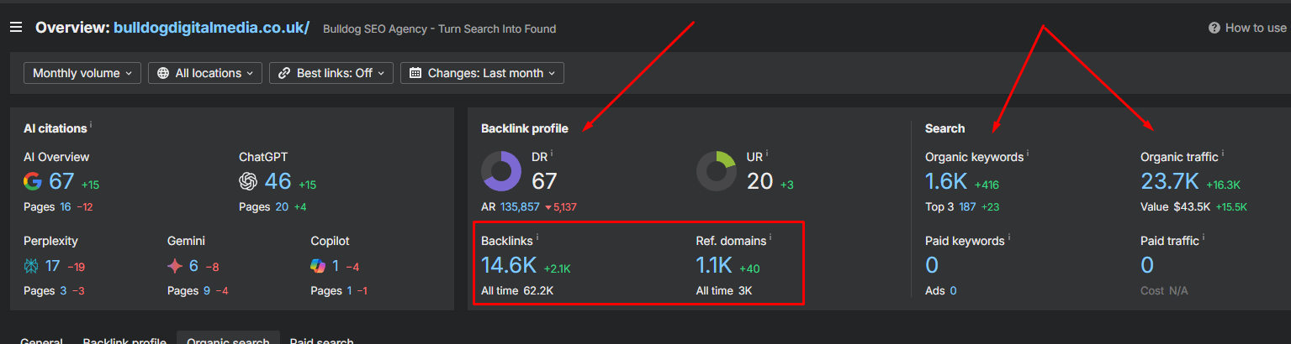The height and width of the screenshot is (344, 1291).
Task: Open the Organic traffic value 23.7K
Action: click(1170, 181)
